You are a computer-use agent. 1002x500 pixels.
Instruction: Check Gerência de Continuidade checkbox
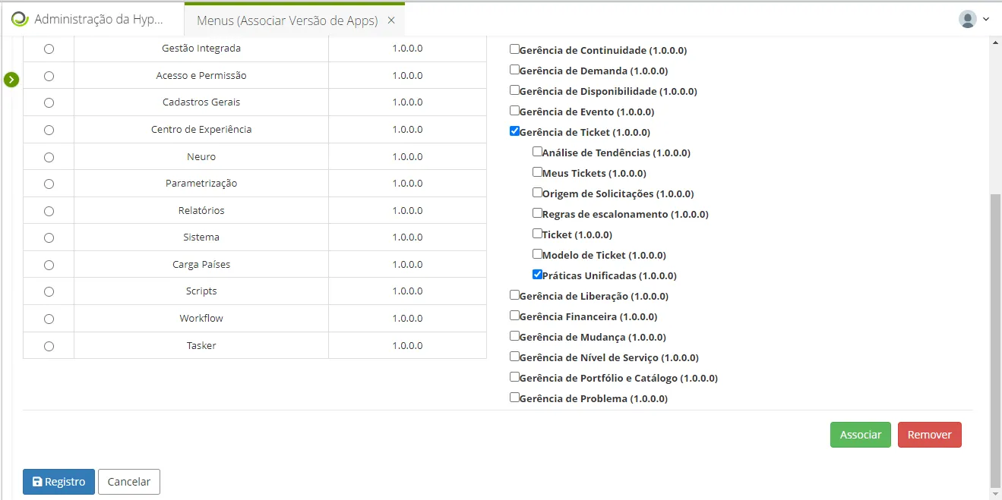click(x=514, y=49)
